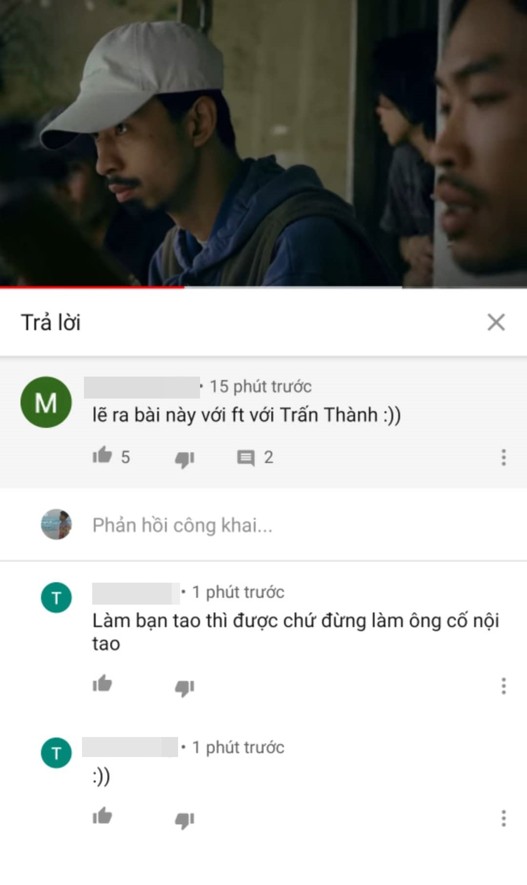527x885 pixels.
Task: Dislike the 'Làm bạn tao' reply
Action: tap(184, 687)
